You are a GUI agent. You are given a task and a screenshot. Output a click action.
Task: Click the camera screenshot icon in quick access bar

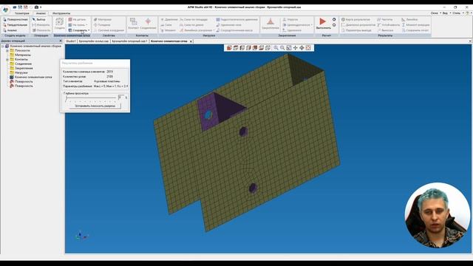pos(36,7)
